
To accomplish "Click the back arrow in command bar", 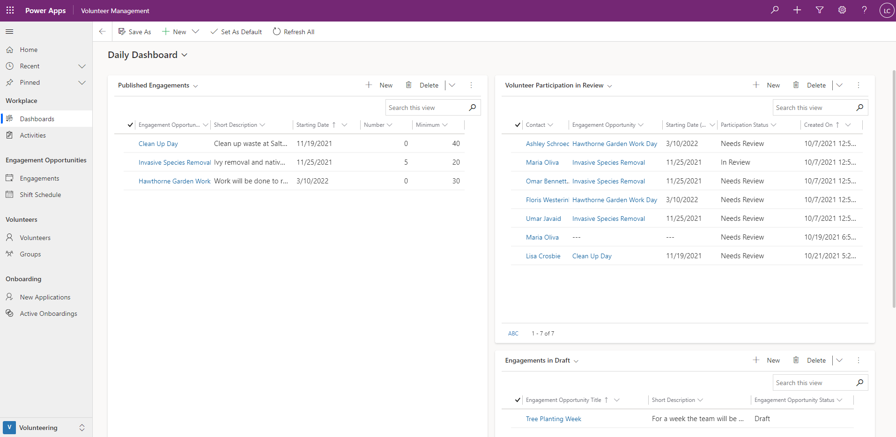I will (x=102, y=32).
